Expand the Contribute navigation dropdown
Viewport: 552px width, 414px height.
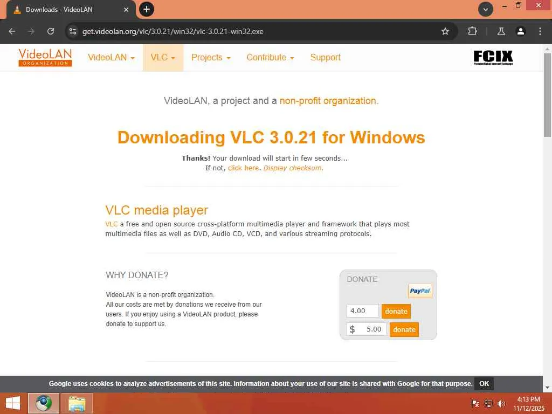click(270, 57)
